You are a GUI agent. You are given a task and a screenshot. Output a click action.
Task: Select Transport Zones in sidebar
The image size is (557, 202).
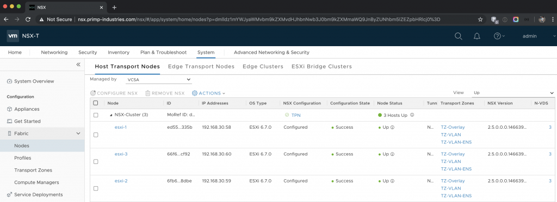(x=33, y=170)
